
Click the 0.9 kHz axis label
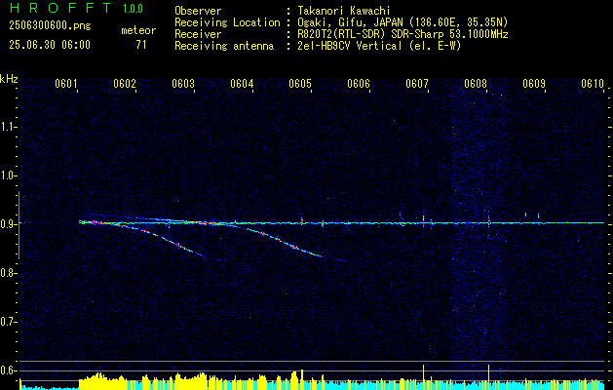click(7, 224)
